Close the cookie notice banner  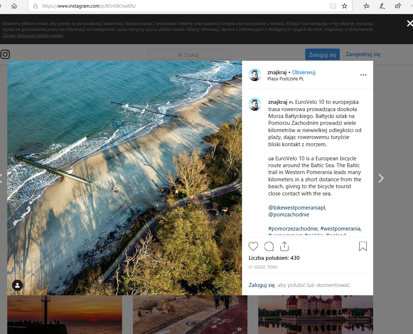(x=409, y=24)
